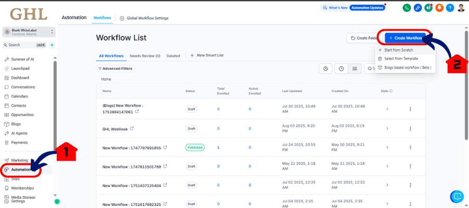Expand Advanced Filters
469x208 pixels.
point(115,69)
